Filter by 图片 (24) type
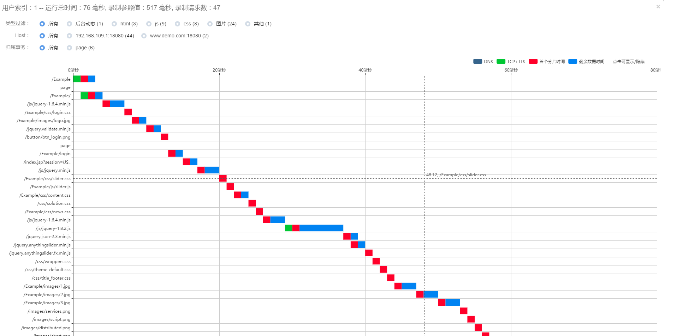Image resolution: width=677 pixels, height=336 pixels. [x=210, y=24]
